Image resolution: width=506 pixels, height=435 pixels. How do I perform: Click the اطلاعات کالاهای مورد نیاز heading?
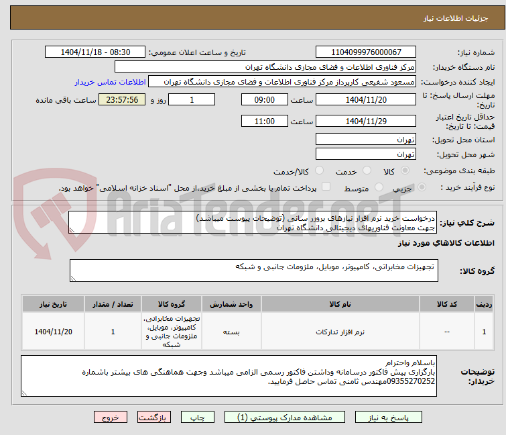tap(446, 243)
